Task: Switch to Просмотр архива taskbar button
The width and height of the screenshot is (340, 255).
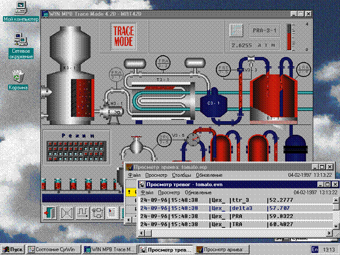Action: click(222, 250)
